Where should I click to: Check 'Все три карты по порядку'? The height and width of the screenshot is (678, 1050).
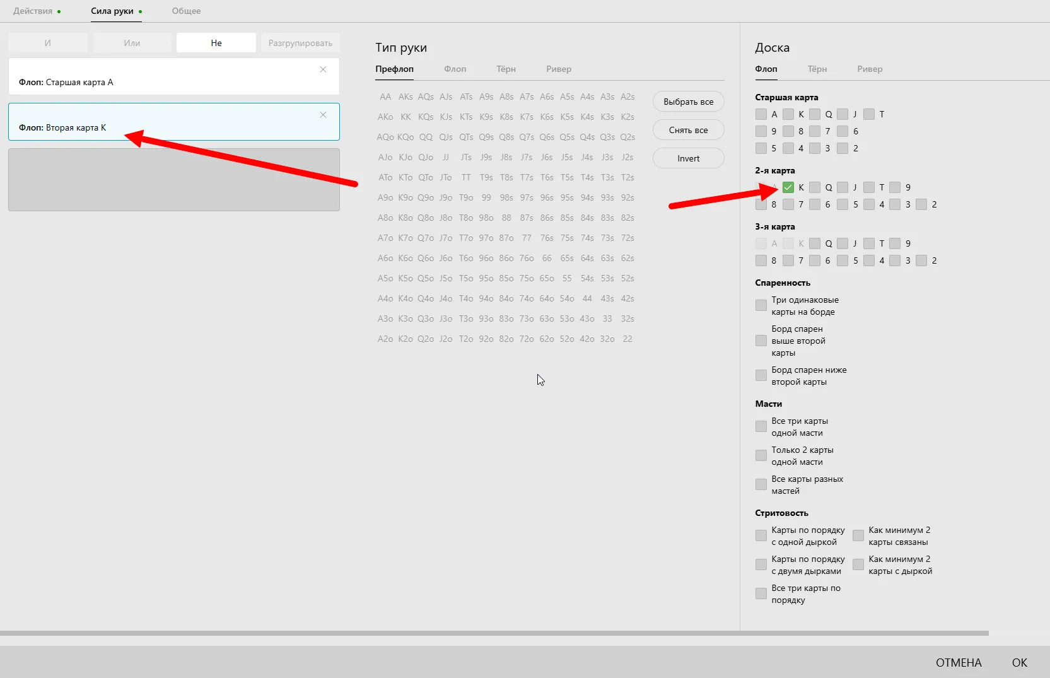761,594
